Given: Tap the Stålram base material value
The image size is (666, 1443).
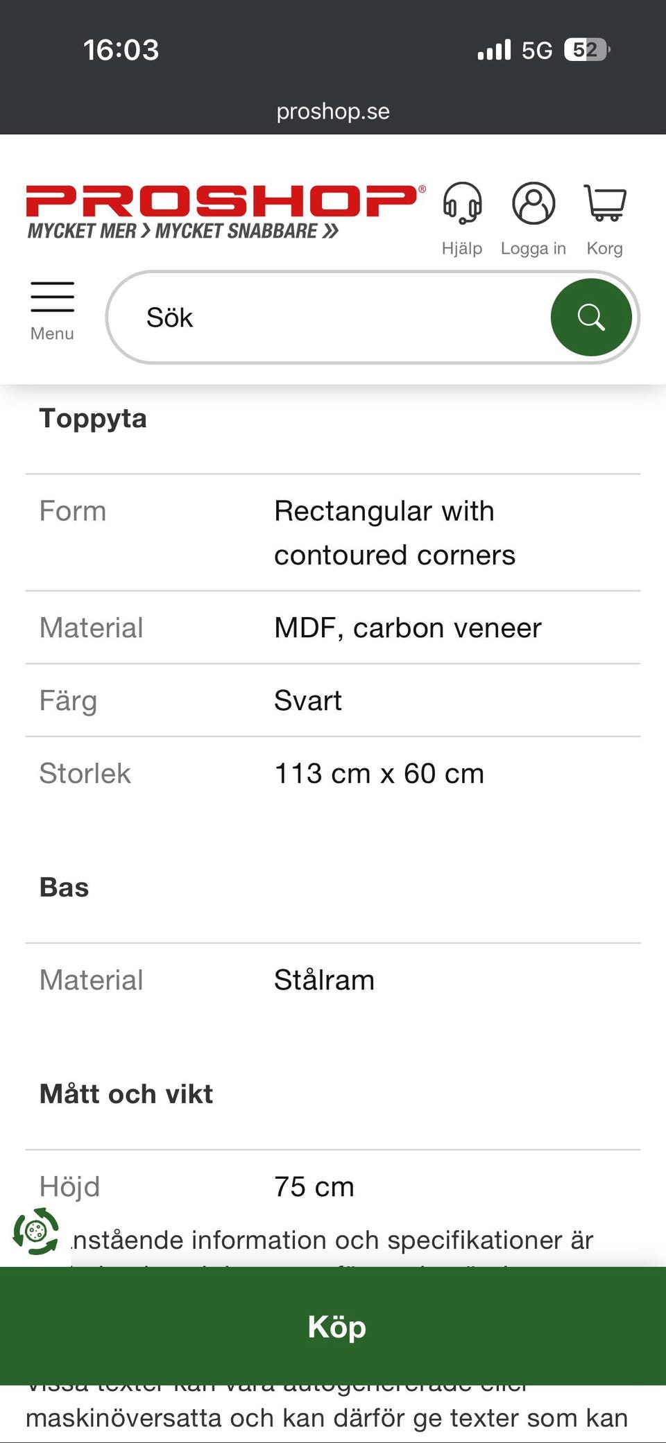Looking at the screenshot, I should [324, 980].
